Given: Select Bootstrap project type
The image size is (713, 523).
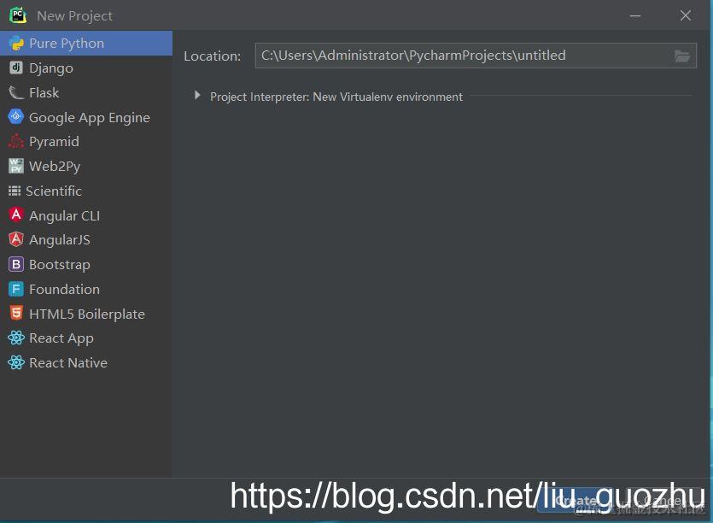Looking at the screenshot, I should (x=86, y=264).
